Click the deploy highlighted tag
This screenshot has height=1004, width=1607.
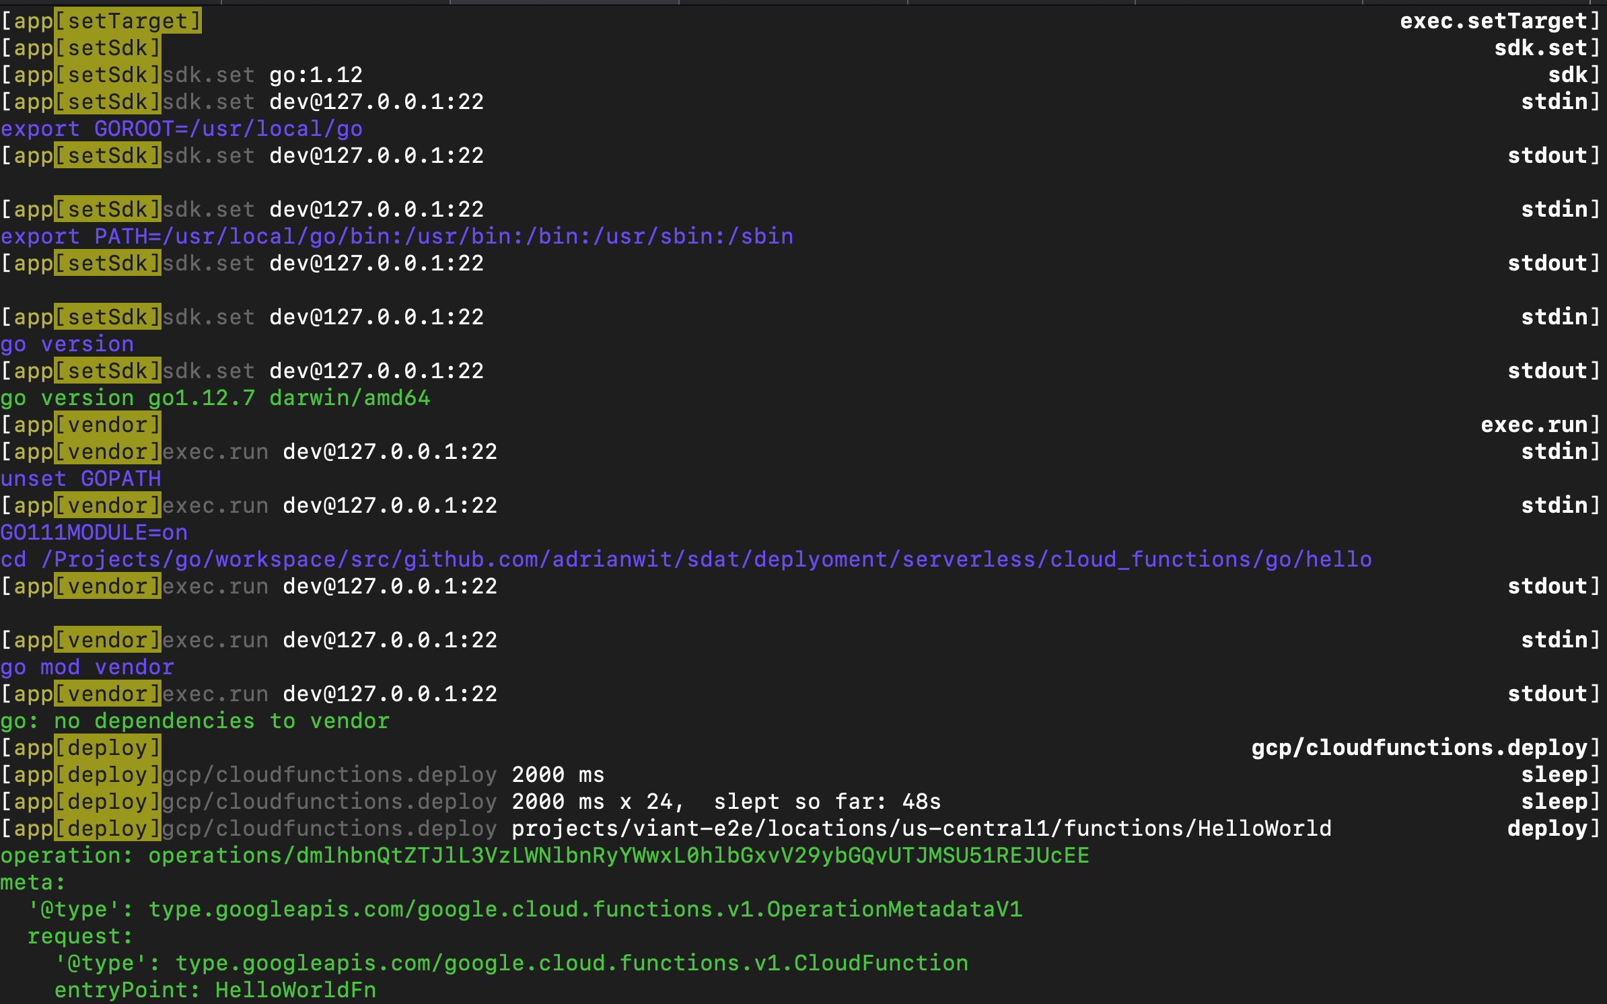coord(108,748)
